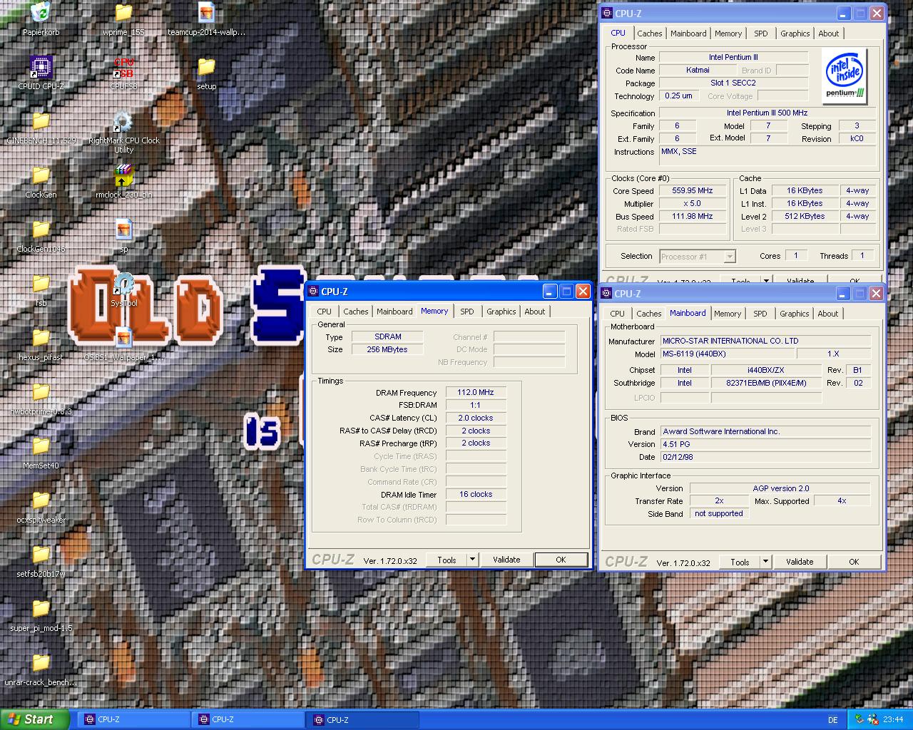Open the hexus_pifast folder
The width and height of the screenshot is (913, 730).
point(41,338)
